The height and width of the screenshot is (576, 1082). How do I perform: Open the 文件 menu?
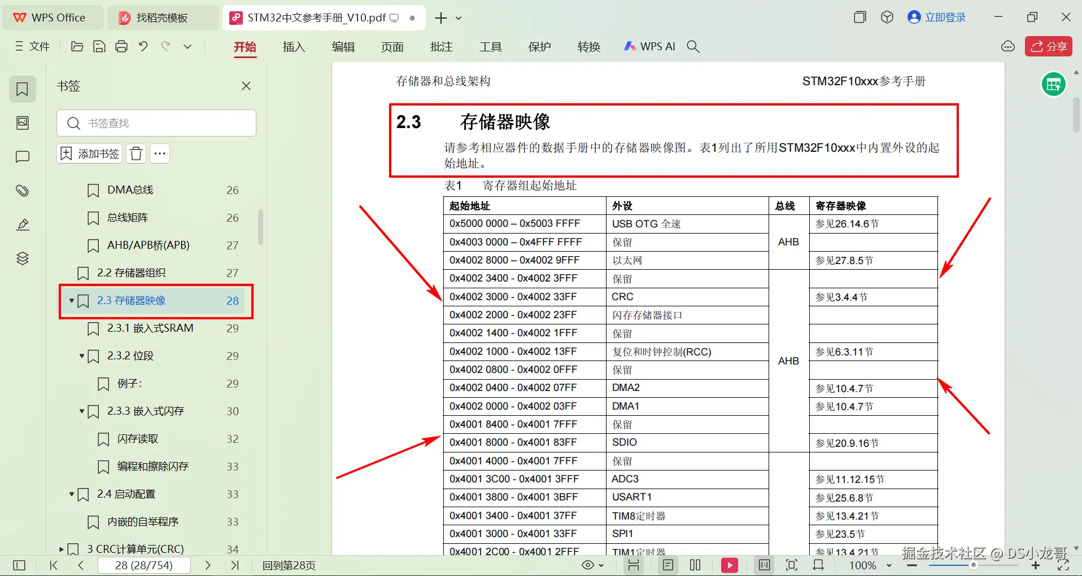pos(33,46)
